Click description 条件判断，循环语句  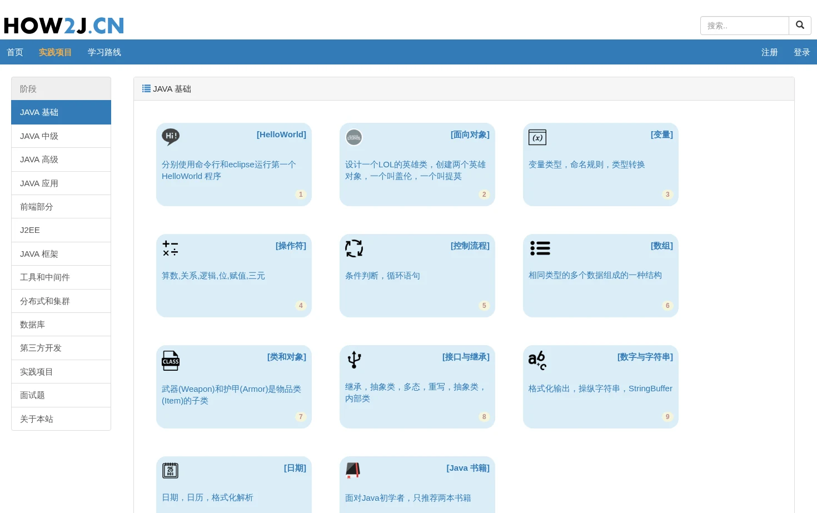coord(382,276)
